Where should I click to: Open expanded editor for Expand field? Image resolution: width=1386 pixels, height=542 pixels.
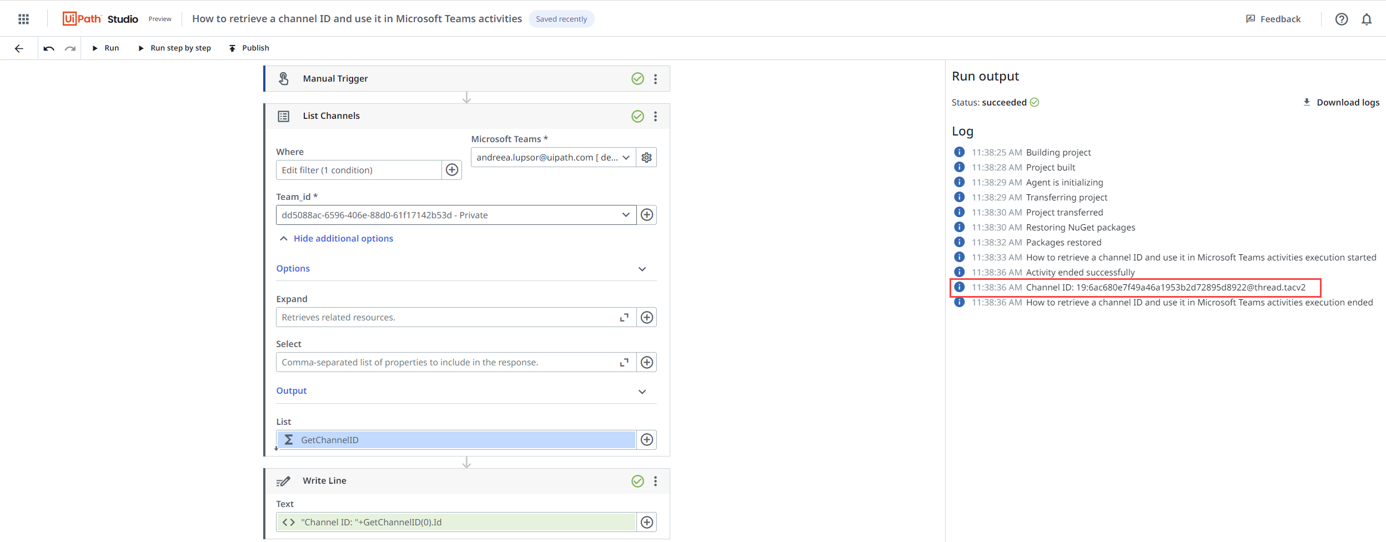pos(624,317)
